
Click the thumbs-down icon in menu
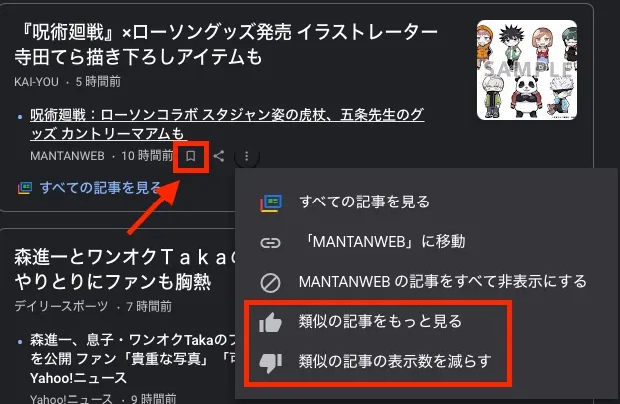pyautogui.click(x=270, y=362)
